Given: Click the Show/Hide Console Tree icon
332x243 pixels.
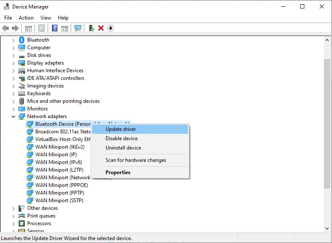Looking at the screenshot, I should tap(29, 28).
